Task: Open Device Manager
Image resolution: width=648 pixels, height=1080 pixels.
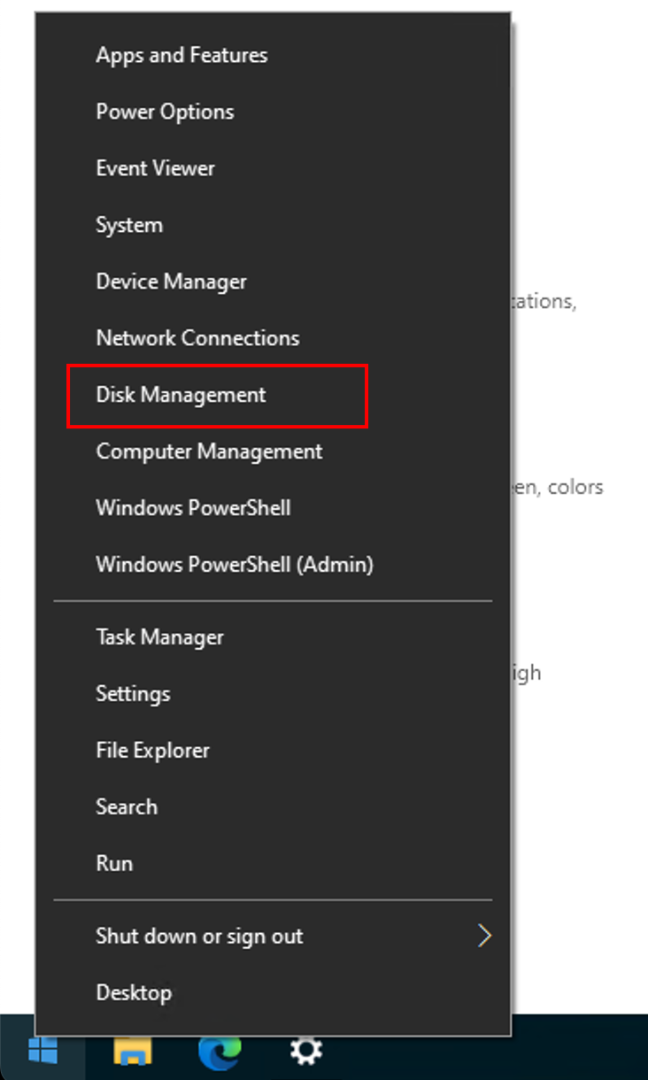Action: point(273,282)
